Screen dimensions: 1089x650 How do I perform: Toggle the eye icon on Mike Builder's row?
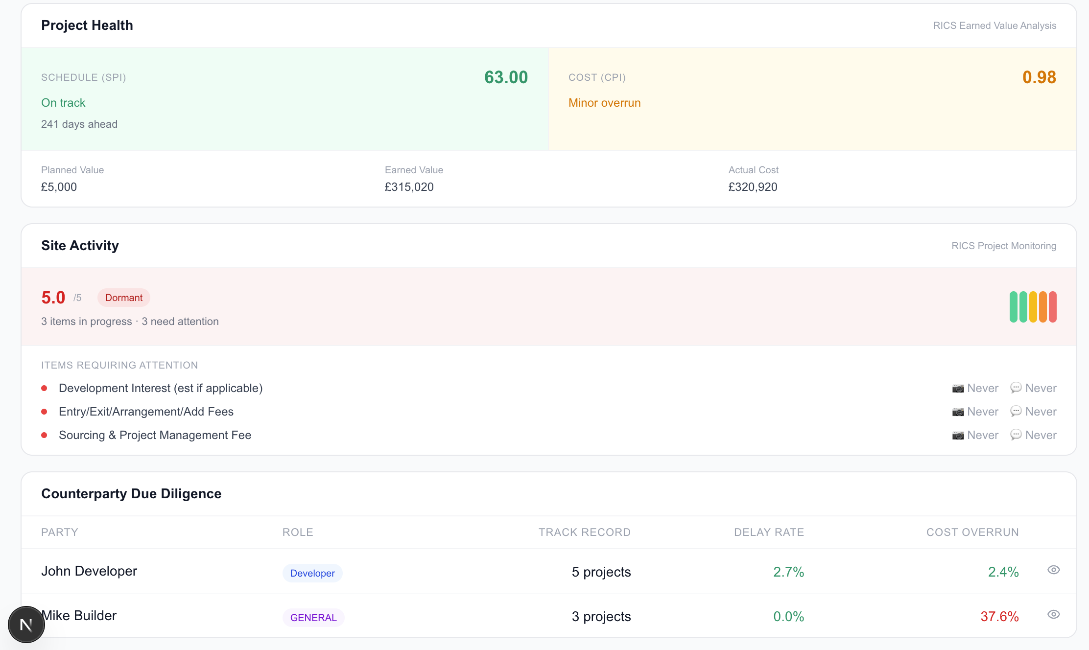(x=1053, y=614)
